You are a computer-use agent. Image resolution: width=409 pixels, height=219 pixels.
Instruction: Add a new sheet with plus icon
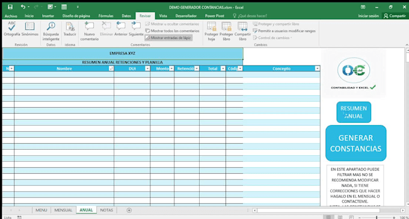click(x=129, y=210)
